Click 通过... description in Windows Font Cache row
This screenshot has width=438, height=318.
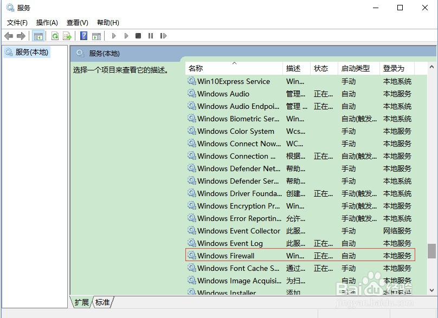(x=296, y=268)
